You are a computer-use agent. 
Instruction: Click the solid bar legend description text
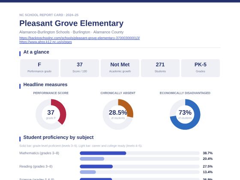(x=81, y=146)
